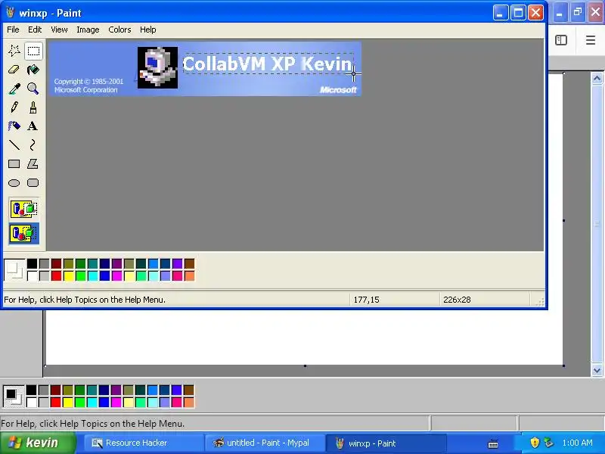Screen dimensions: 605x454
Task: Click foreground/background color indicator in winxp Paint
Action: pos(14,269)
